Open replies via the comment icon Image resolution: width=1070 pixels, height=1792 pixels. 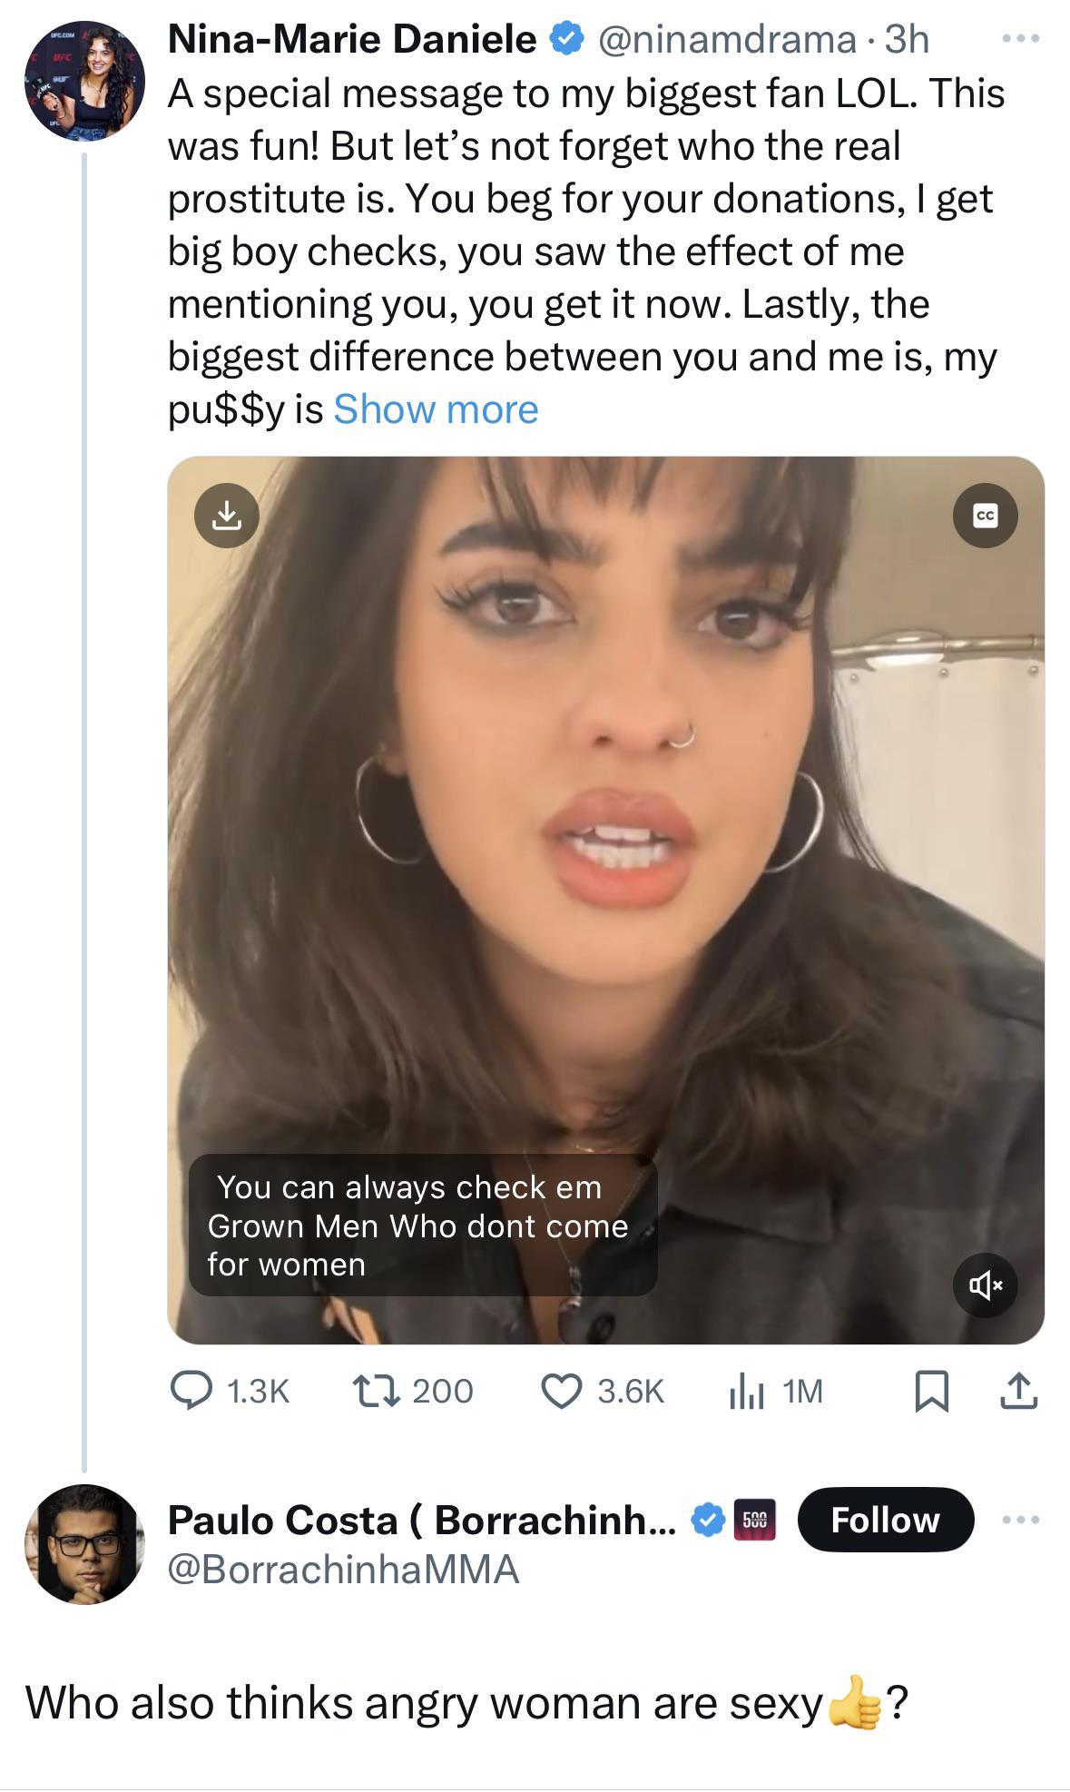click(191, 1391)
